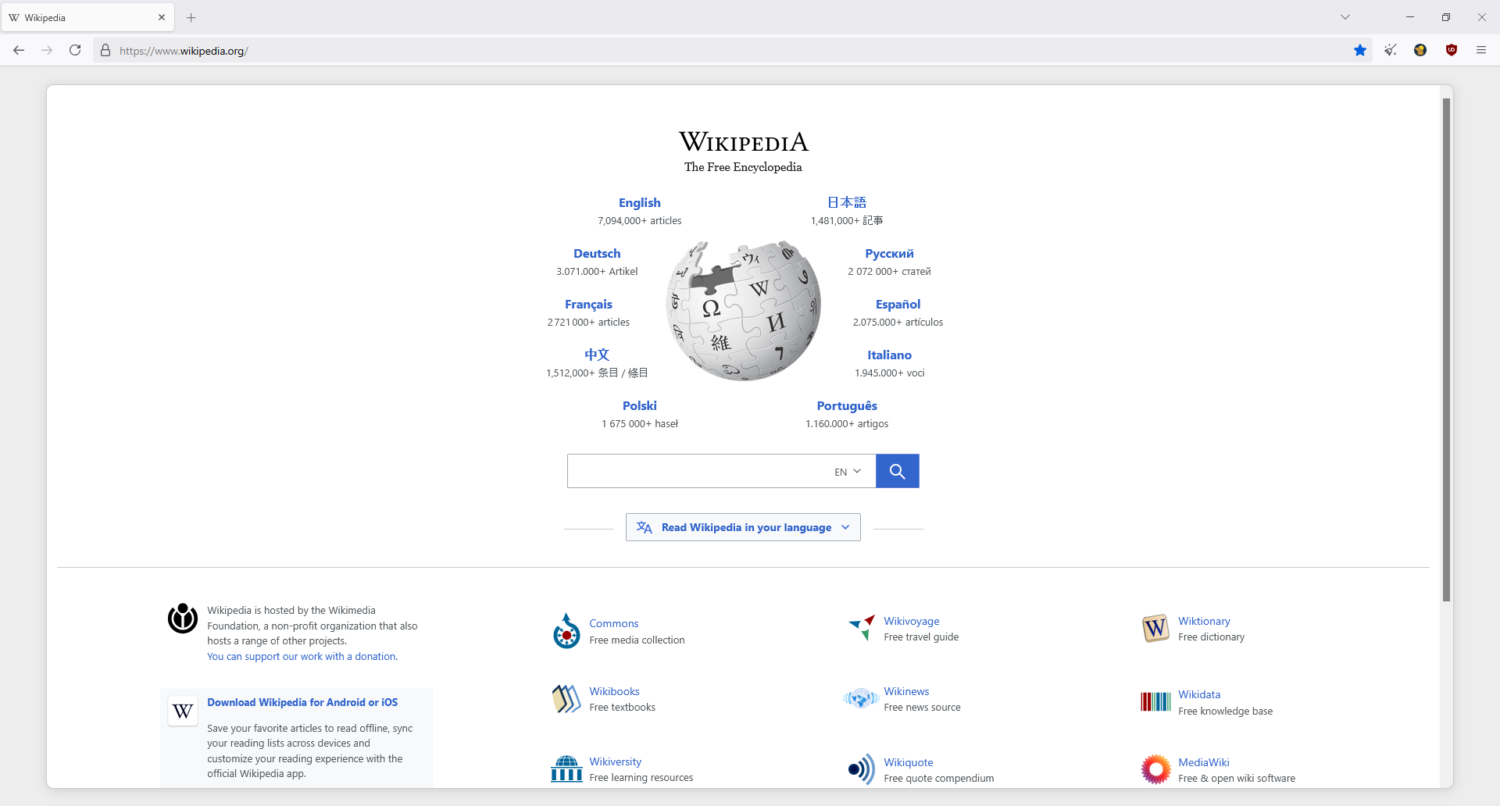Open the Wikidata barcode icon

pyautogui.click(x=1155, y=701)
